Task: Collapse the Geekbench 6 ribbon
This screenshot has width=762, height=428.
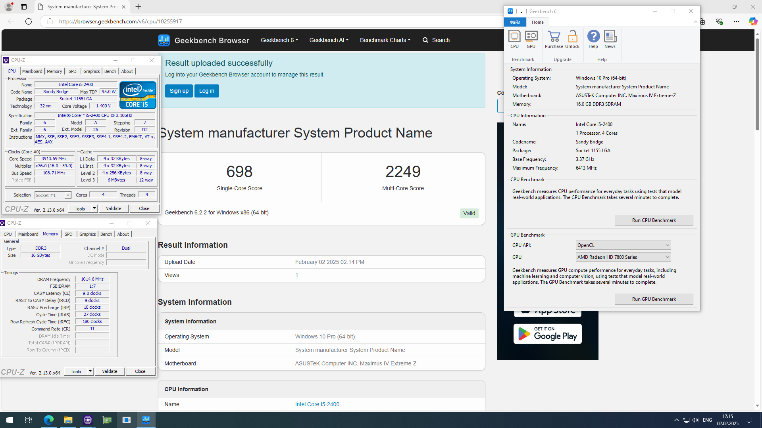Action: pyautogui.click(x=695, y=22)
